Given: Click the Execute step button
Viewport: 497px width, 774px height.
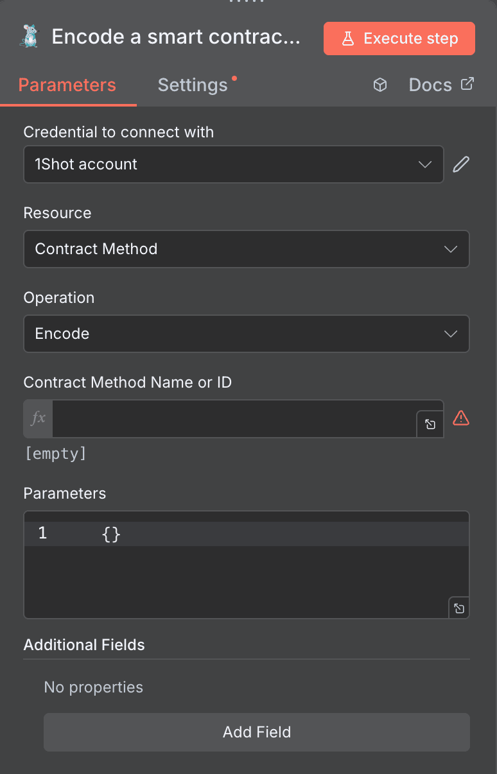Looking at the screenshot, I should pyautogui.click(x=399, y=38).
